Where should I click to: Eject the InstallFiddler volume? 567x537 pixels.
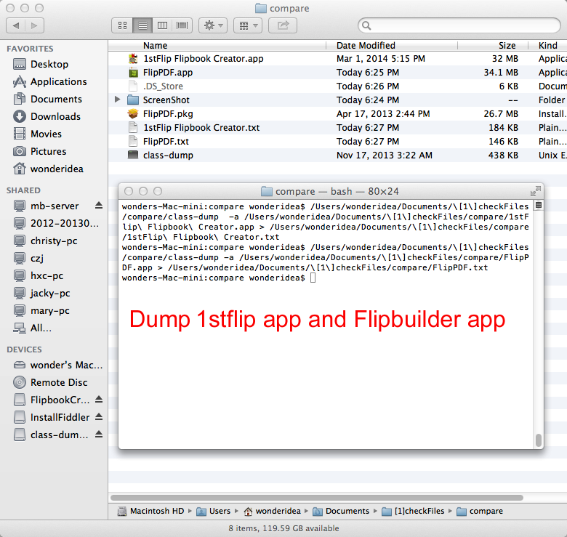tap(99, 417)
